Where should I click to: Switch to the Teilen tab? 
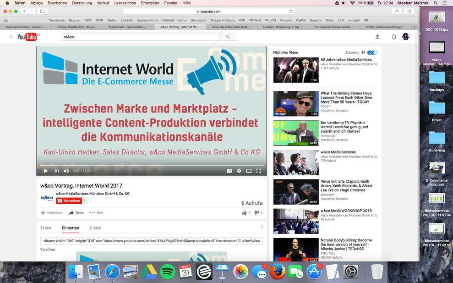(46, 228)
